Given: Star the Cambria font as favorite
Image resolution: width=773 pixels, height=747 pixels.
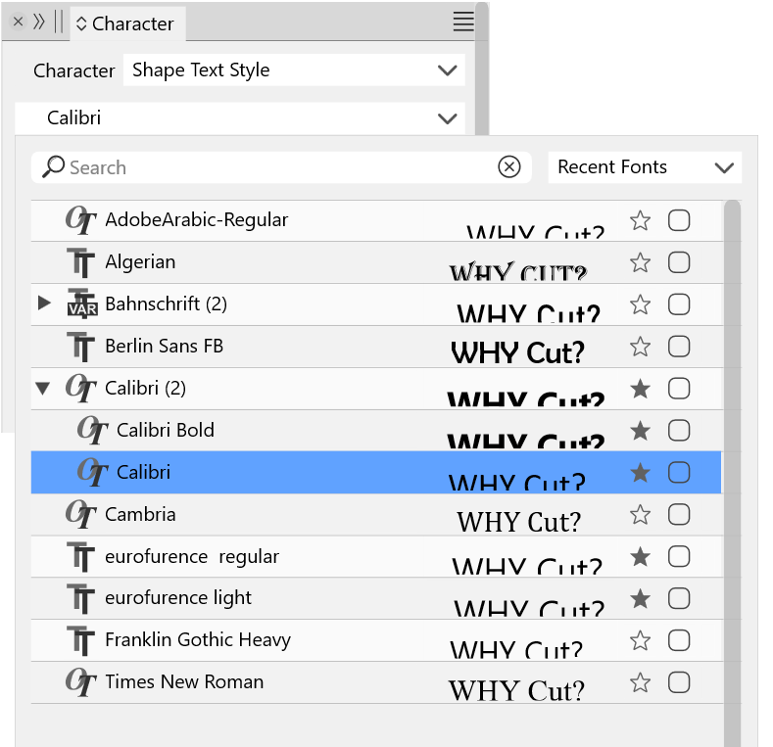Looking at the screenshot, I should coord(641,514).
